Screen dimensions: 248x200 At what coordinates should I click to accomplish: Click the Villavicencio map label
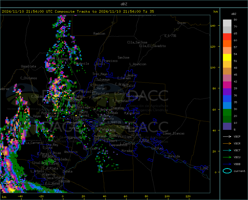(x=61, y=59)
